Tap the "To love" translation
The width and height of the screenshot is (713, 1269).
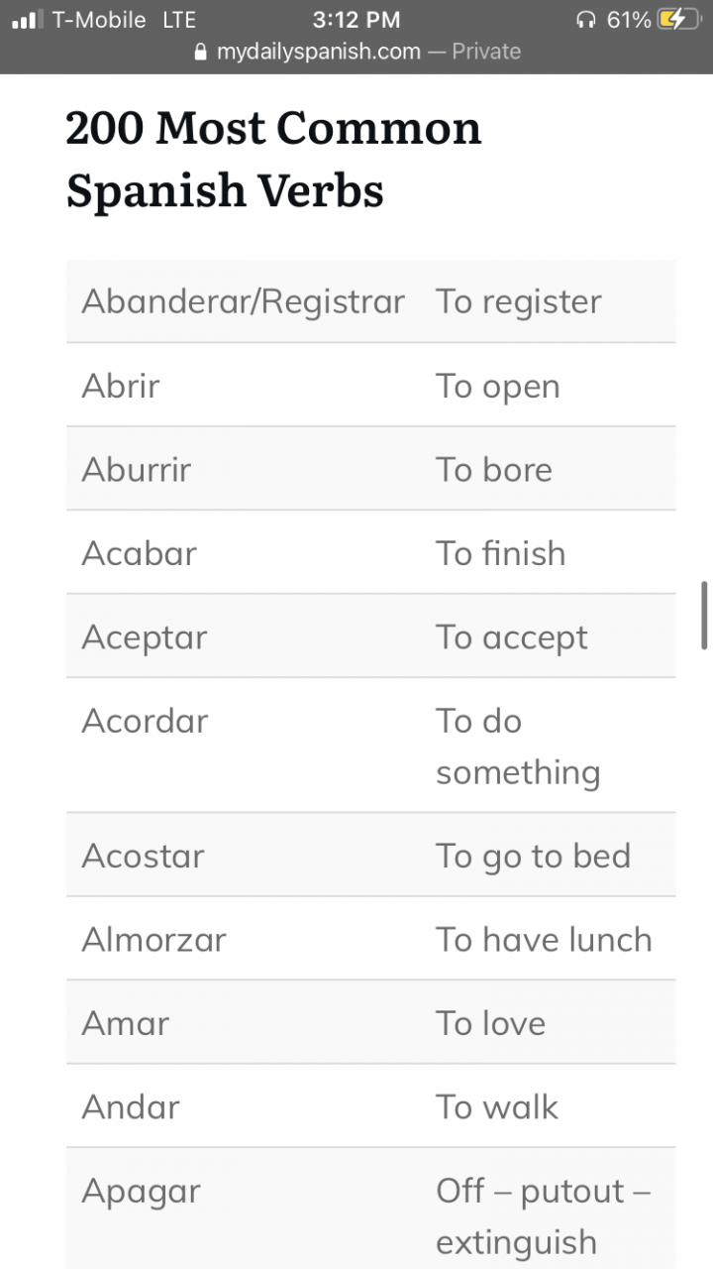pyautogui.click(x=490, y=1023)
